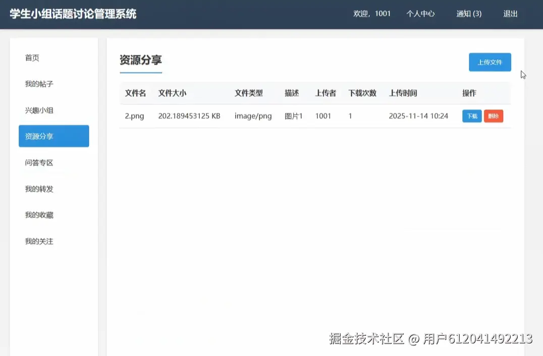Visit the 兴趣小组 page
The width and height of the screenshot is (543, 356).
pos(39,110)
